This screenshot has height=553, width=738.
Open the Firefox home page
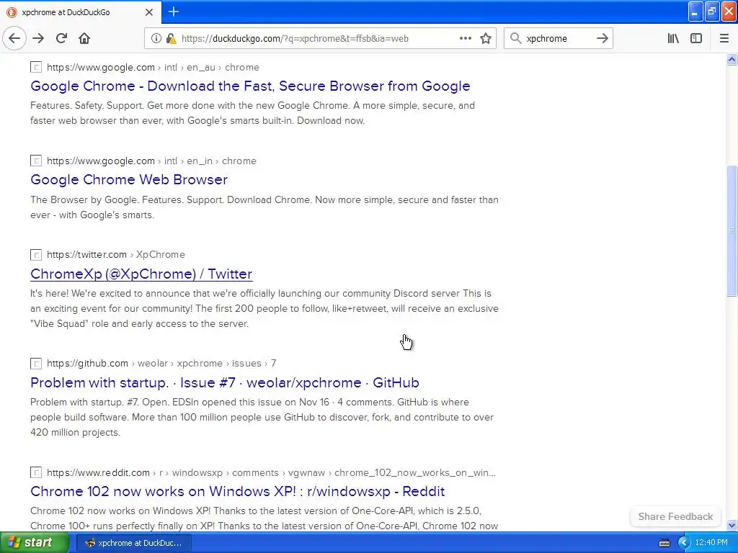click(84, 39)
